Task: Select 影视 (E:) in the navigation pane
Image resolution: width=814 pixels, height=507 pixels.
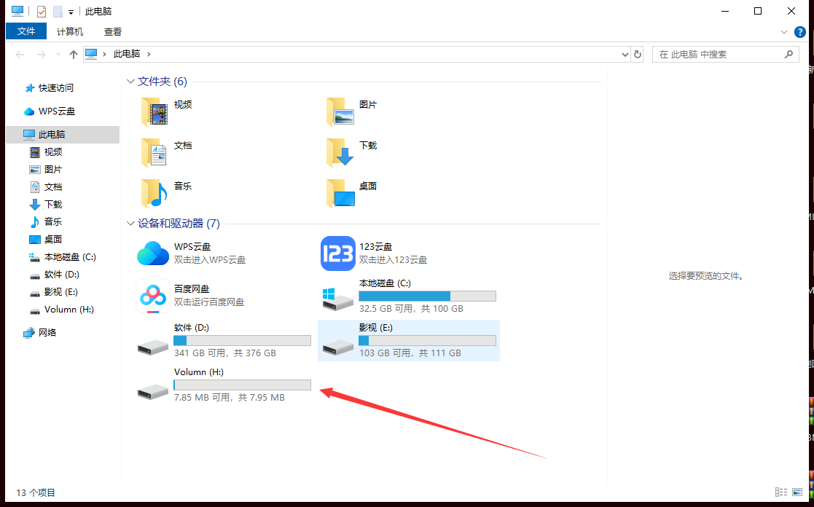Action: point(60,293)
